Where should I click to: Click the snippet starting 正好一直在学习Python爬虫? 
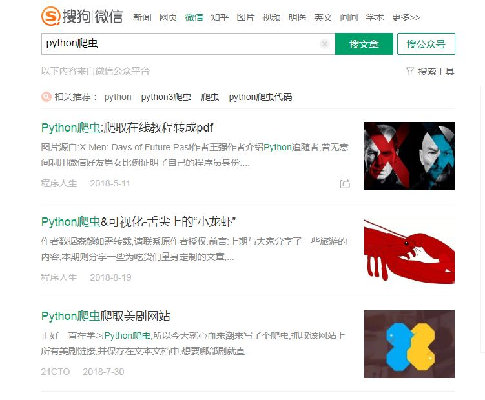193,343
